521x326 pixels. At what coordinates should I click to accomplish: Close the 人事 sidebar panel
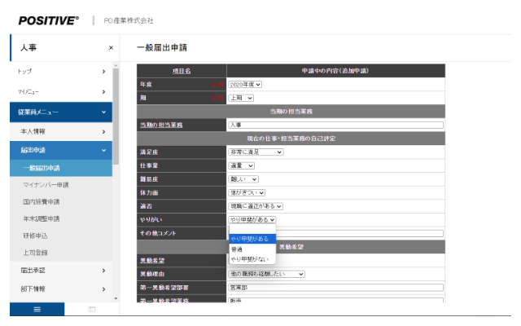point(111,48)
